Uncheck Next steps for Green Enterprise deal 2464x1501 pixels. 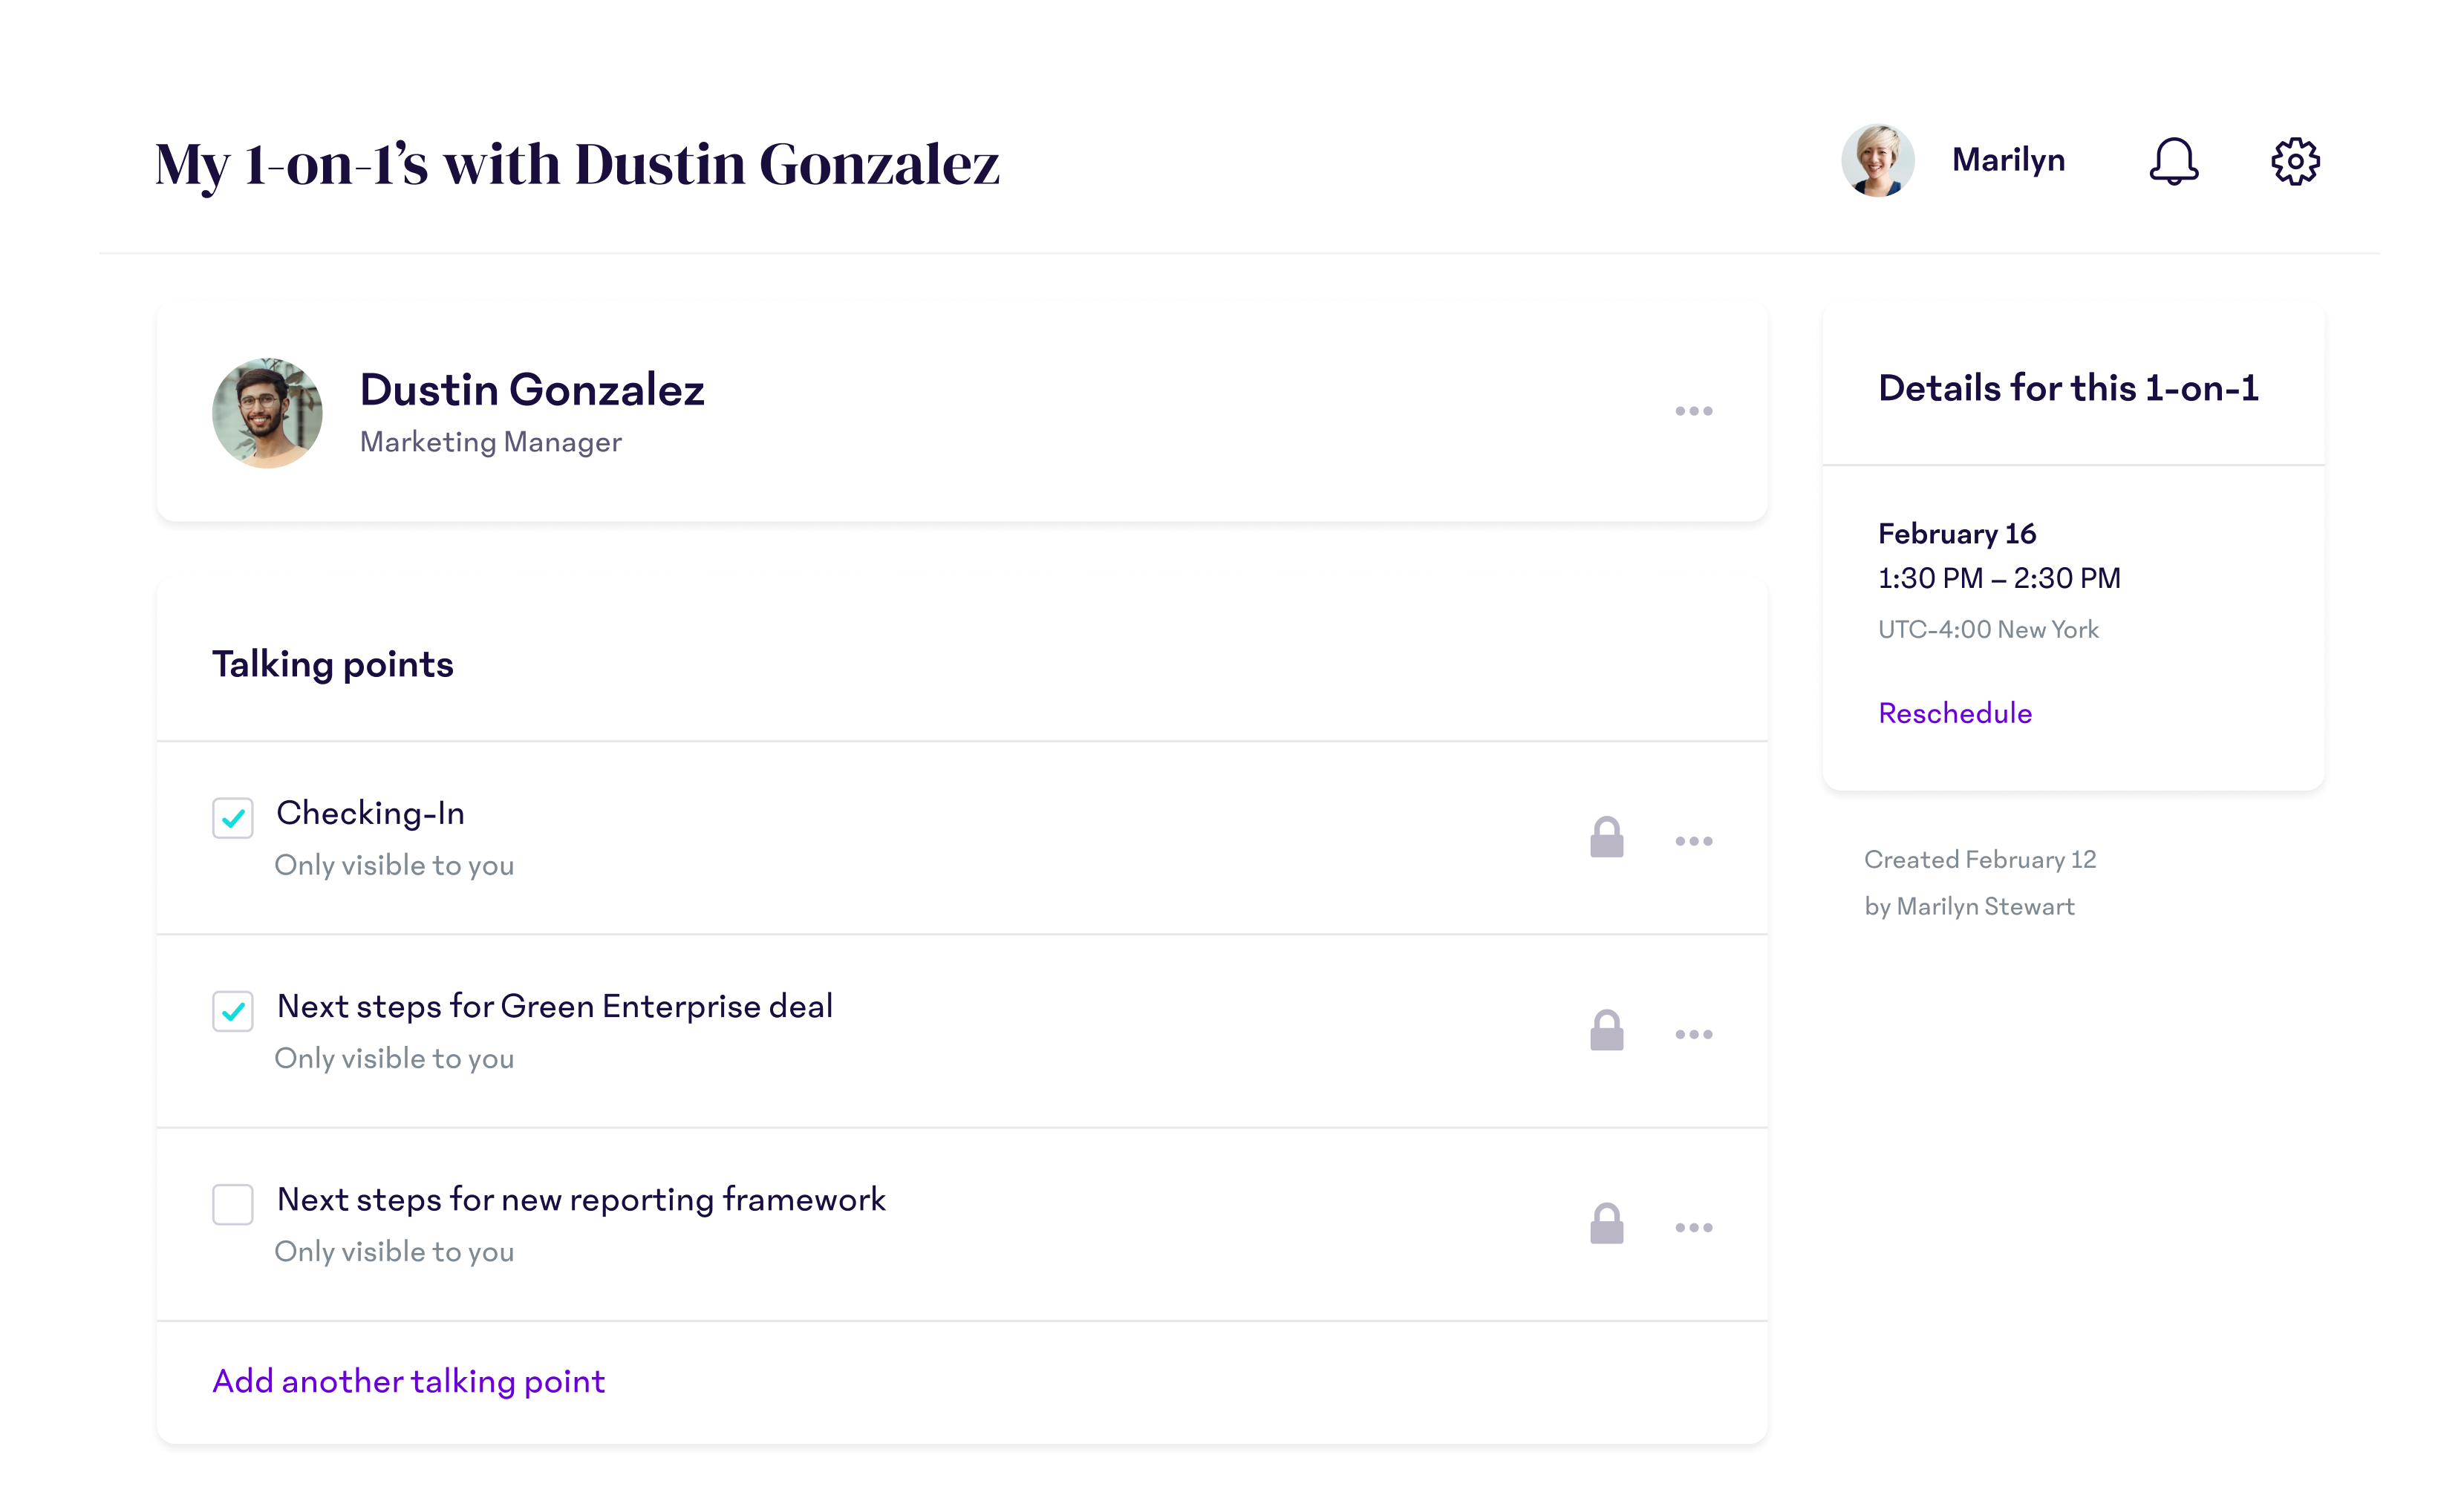(x=233, y=1010)
